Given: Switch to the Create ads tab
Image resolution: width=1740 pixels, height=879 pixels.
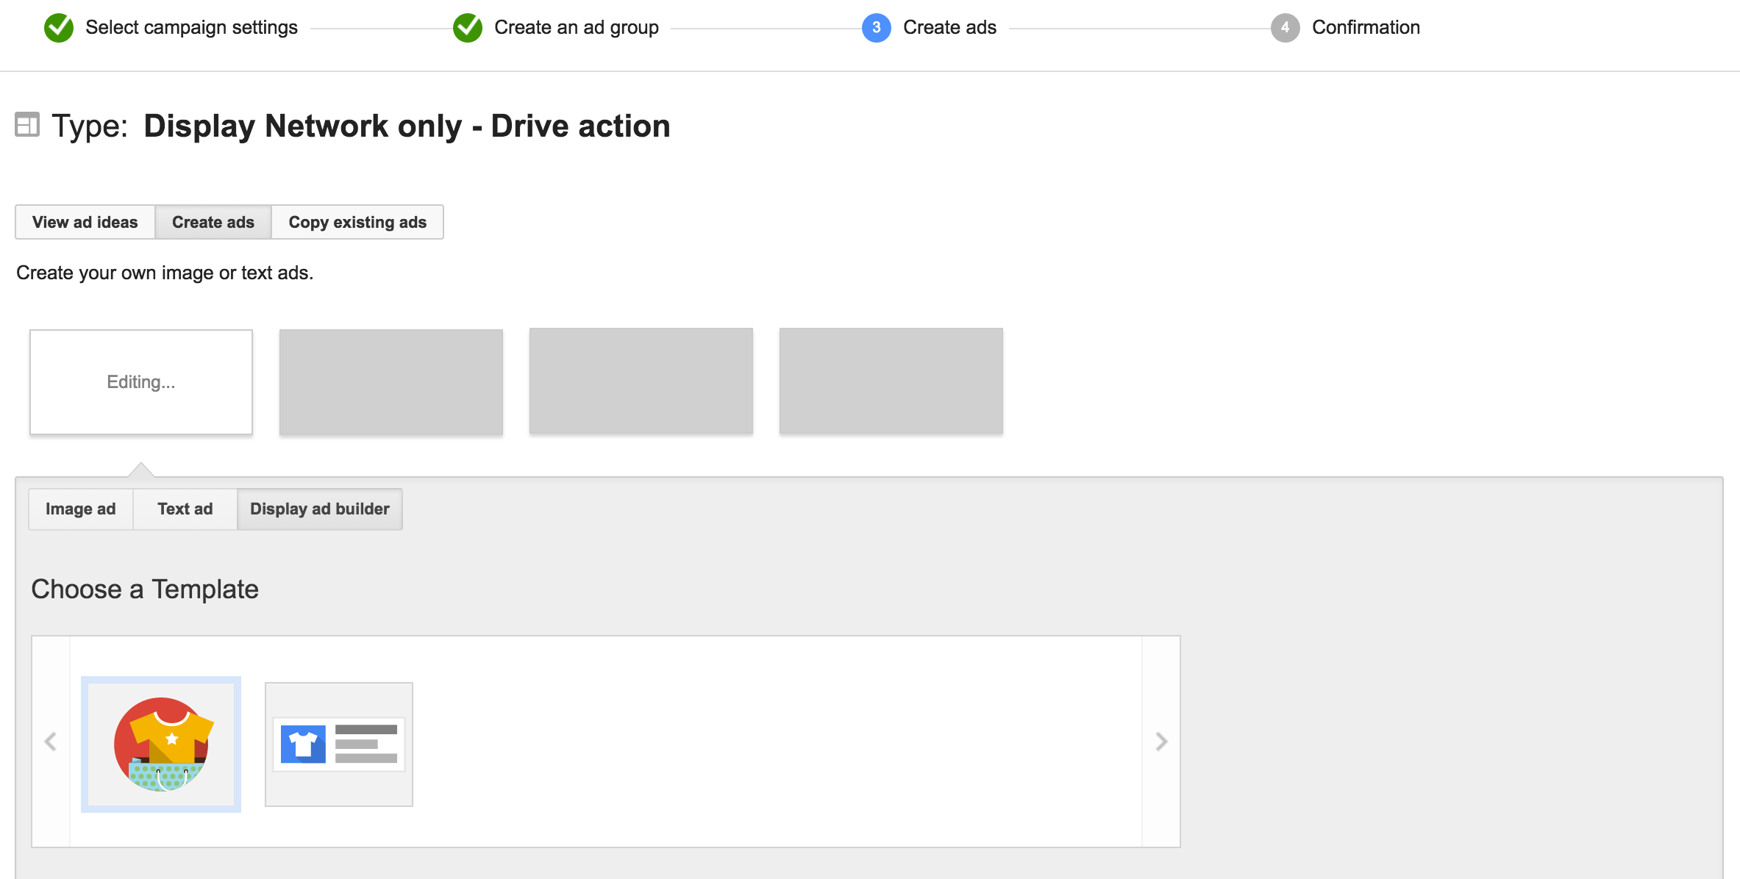Looking at the screenshot, I should tap(213, 222).
